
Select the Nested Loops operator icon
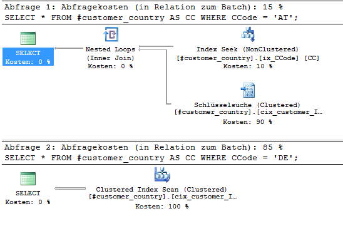(111, 34)
